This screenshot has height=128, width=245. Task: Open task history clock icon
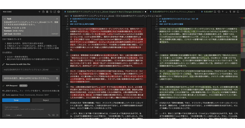(51, 12)
